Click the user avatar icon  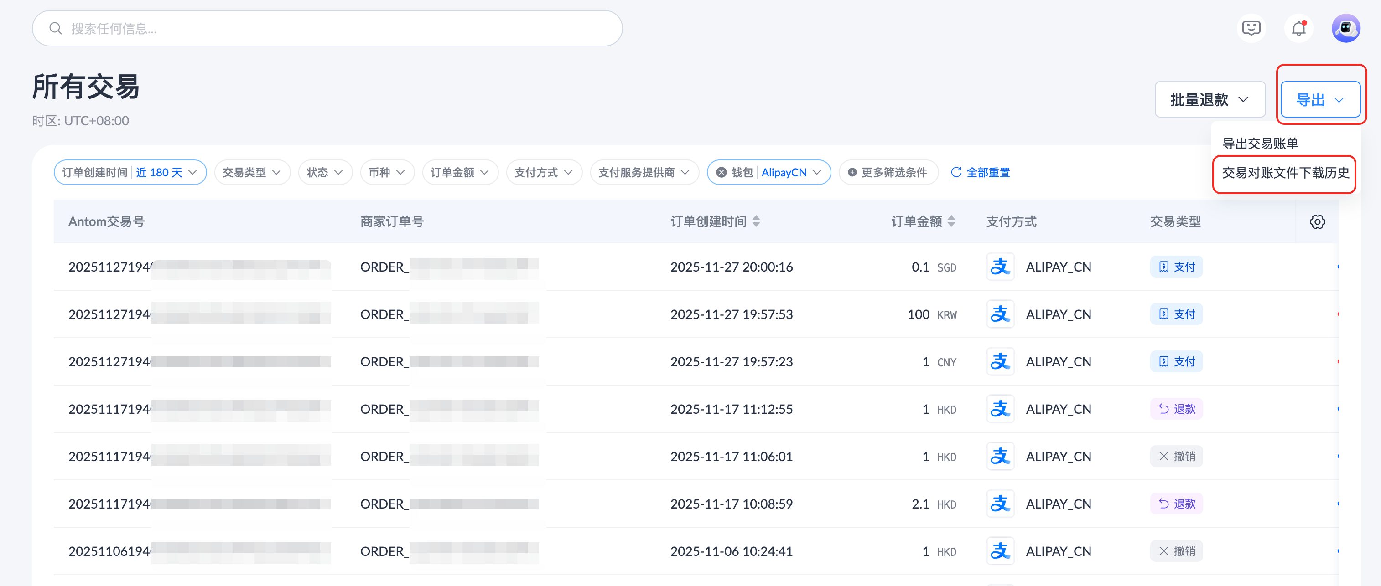point(1345,28)
